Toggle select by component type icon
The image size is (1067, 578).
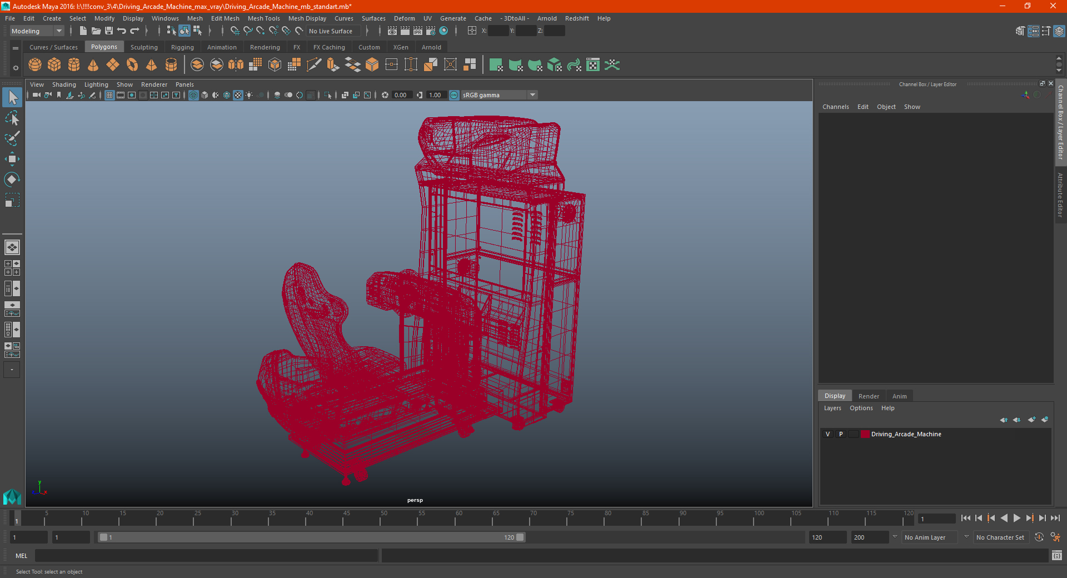[197, 31]
